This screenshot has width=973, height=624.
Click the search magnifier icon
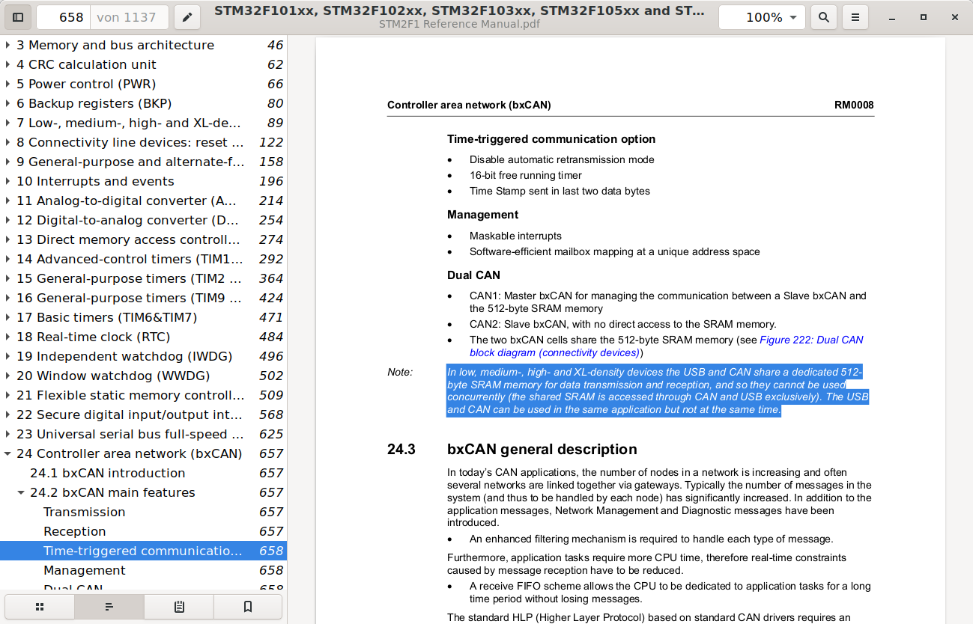[824, 17]
